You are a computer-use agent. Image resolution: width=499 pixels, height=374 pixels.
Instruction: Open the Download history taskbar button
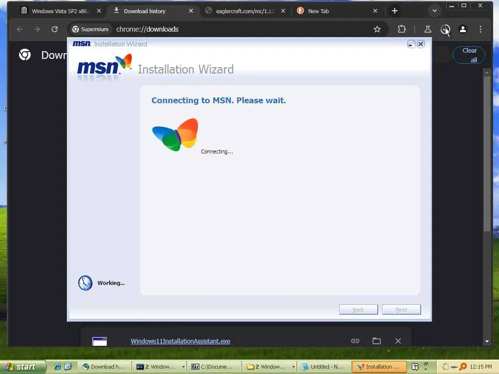click(x=104, y=367)
